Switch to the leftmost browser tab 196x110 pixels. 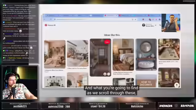(x=52, y=16)
